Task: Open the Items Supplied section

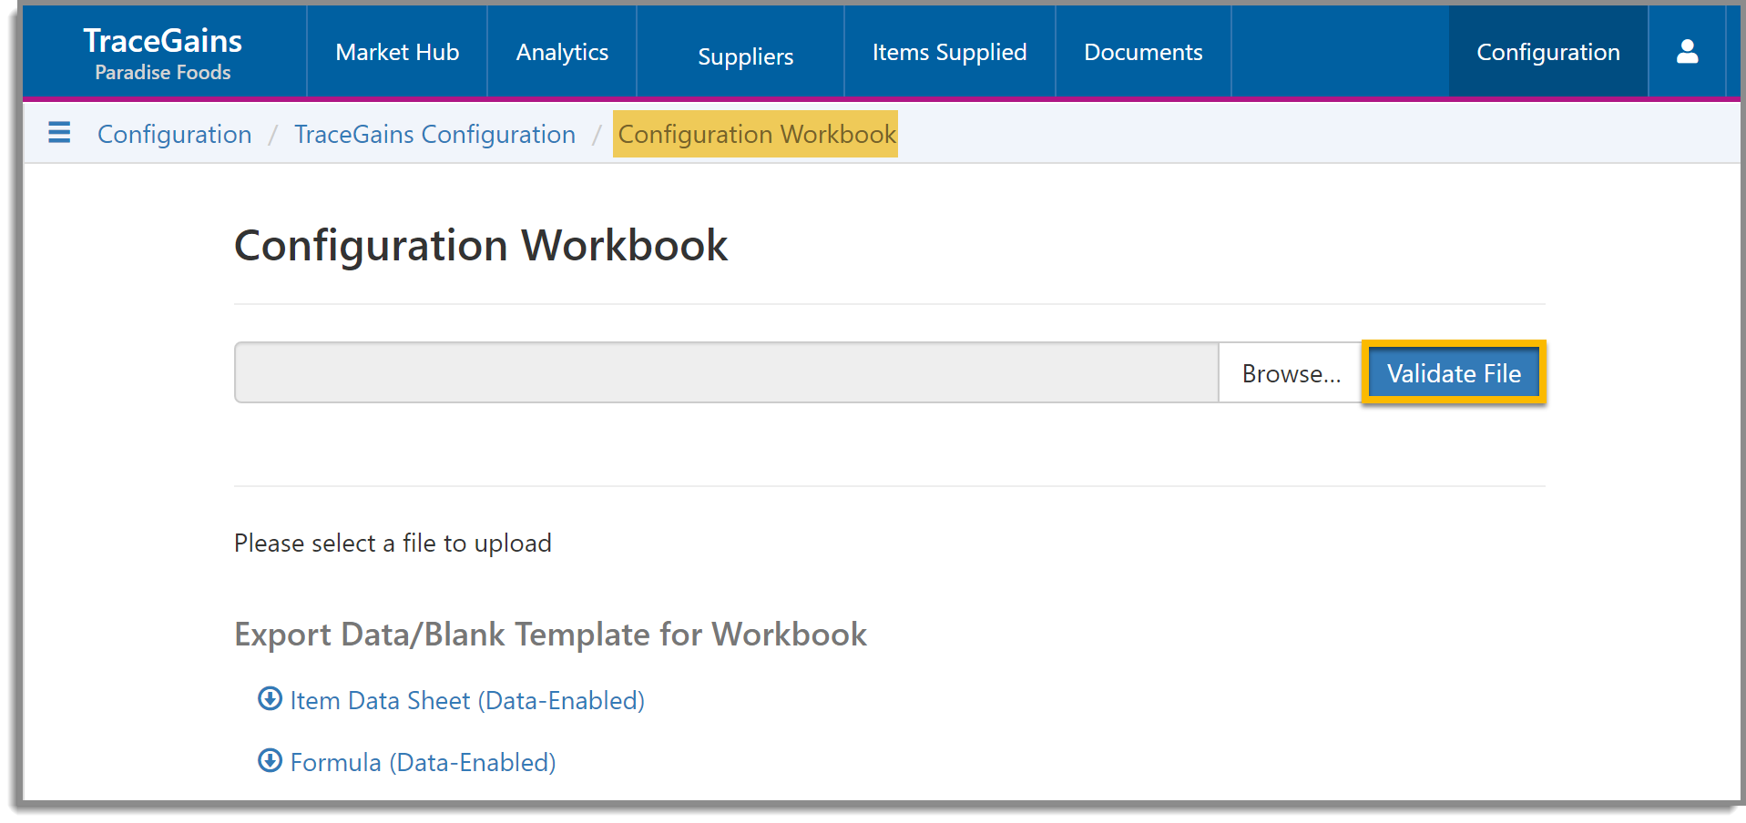Action: pyautogui.click(x=948, y=52)
